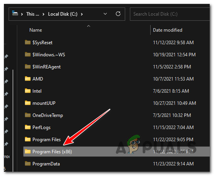The height and width of the screenshot is (176, 214).
Task: Click date 11/15/2022 7:04 AM
Action: (173, 128)
